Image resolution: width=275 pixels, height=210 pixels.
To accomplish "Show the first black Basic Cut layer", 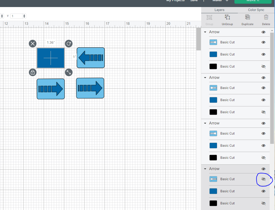I will tap(263, 66).
